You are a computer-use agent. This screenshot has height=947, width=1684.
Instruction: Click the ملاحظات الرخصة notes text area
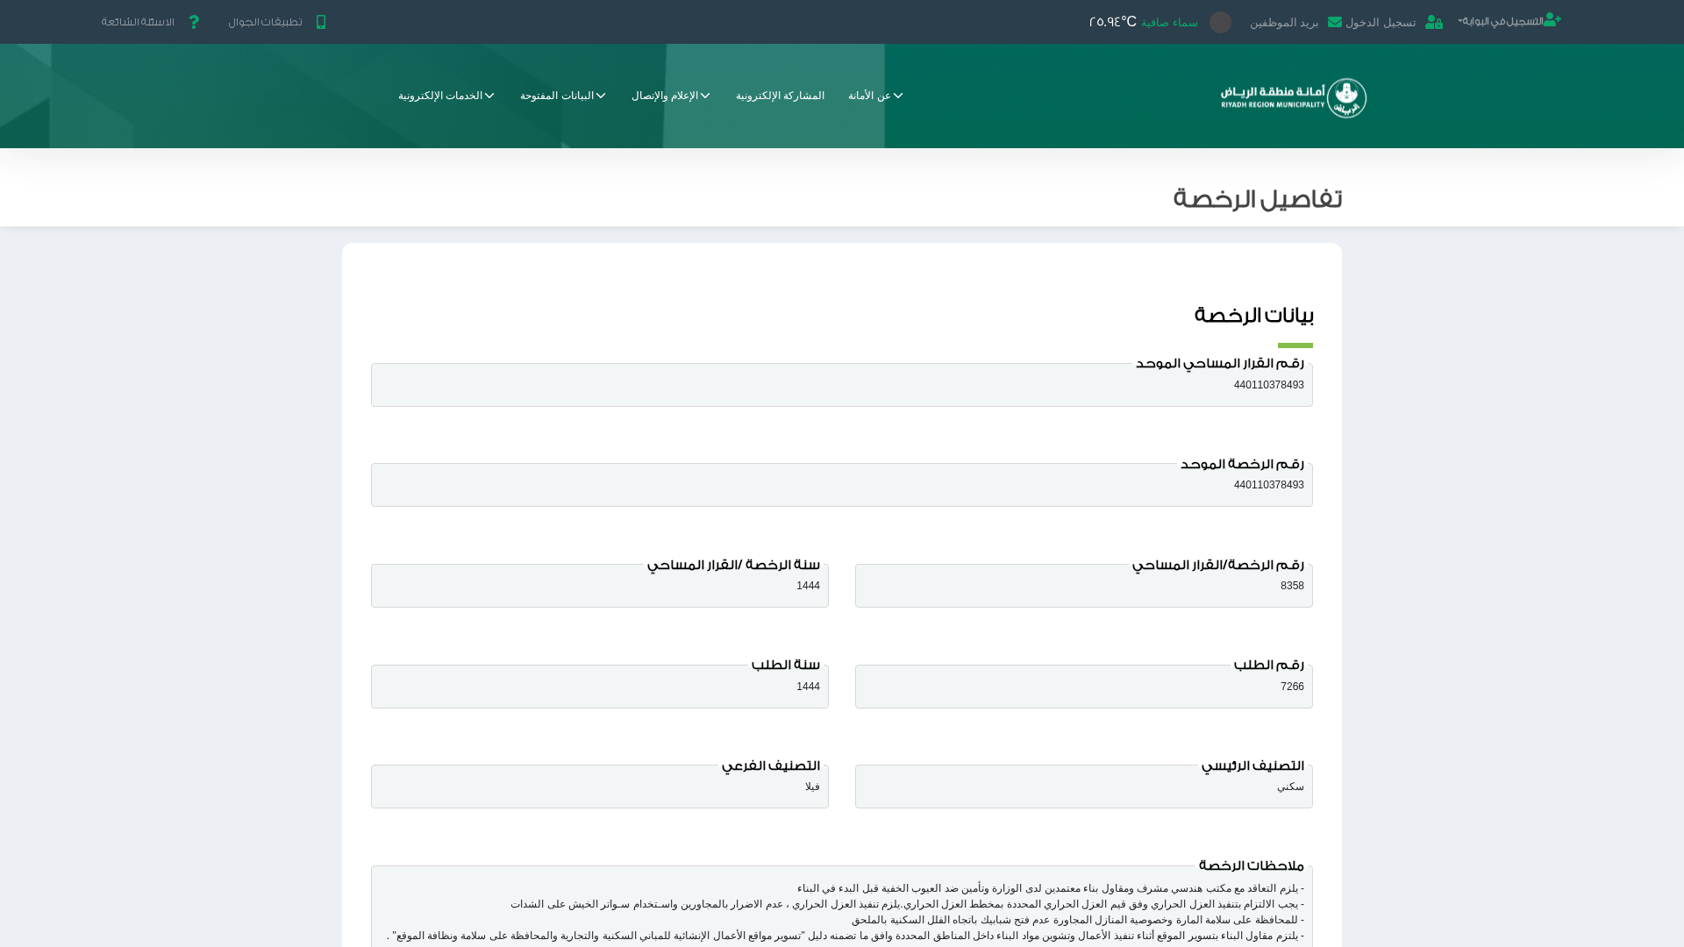[842, 908]
